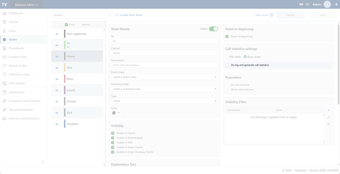Screen dimensions: 340x174
Task: Click the Id field containing ho
Action: pos(164,41)
